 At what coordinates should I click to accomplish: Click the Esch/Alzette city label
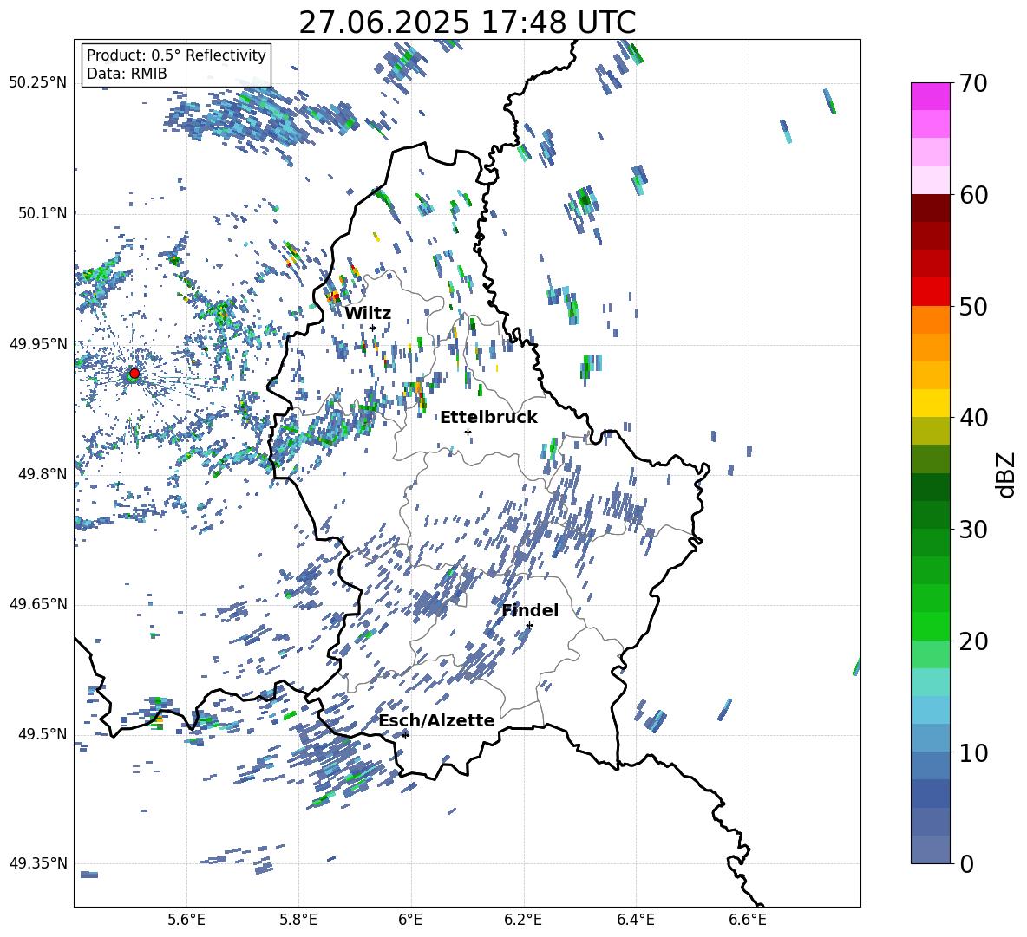tap(437, 720)
